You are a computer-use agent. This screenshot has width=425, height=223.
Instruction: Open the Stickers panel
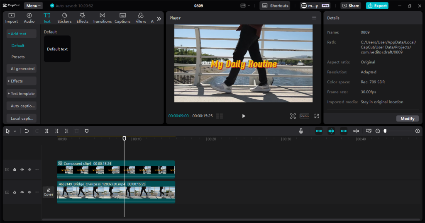(x=64, y=18)
